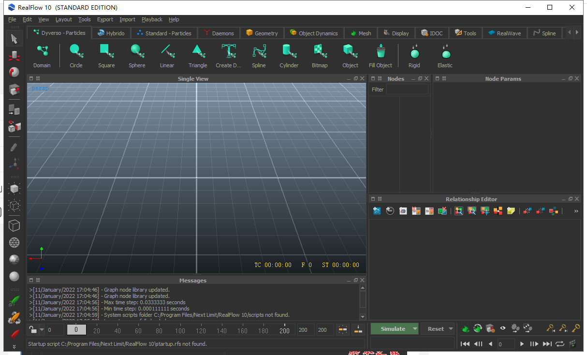This screenshot has width=587, height=355.
Task: Expand the Reset dropdown arrow
Action: 451,329
